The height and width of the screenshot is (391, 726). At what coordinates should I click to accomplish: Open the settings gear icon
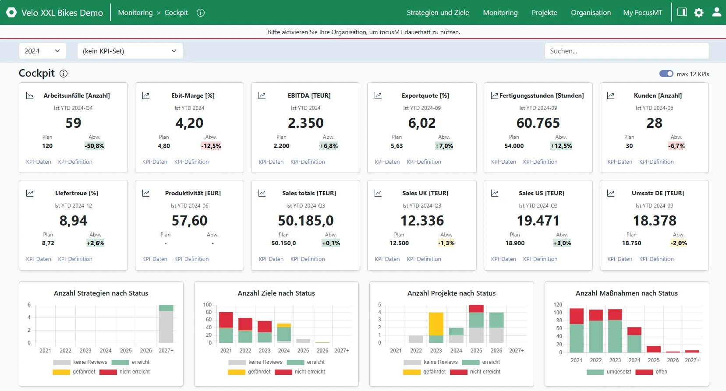tap(699, 13)
